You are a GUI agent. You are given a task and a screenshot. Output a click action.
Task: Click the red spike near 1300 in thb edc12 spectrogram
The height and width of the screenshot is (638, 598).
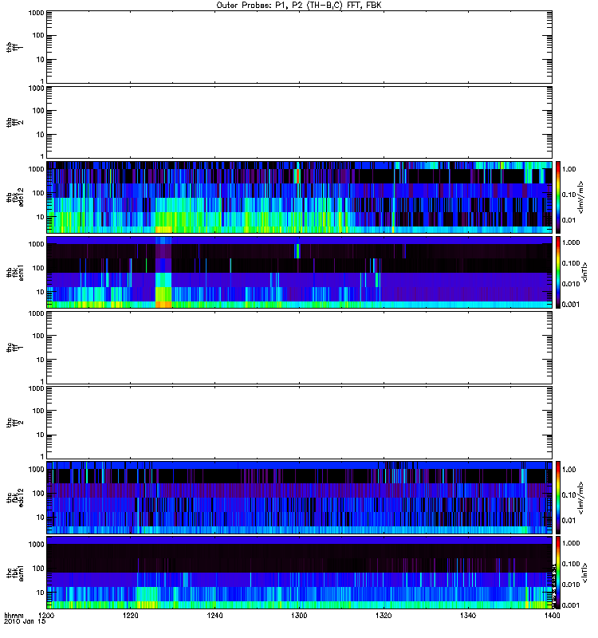tap(297, 176)
